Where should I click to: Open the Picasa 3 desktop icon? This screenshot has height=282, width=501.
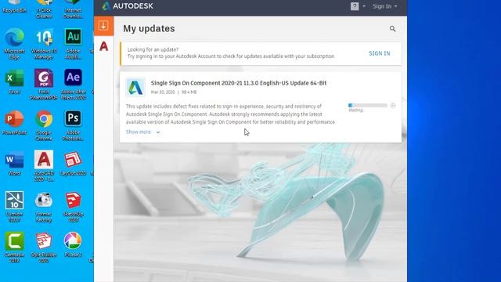(73, 244)
